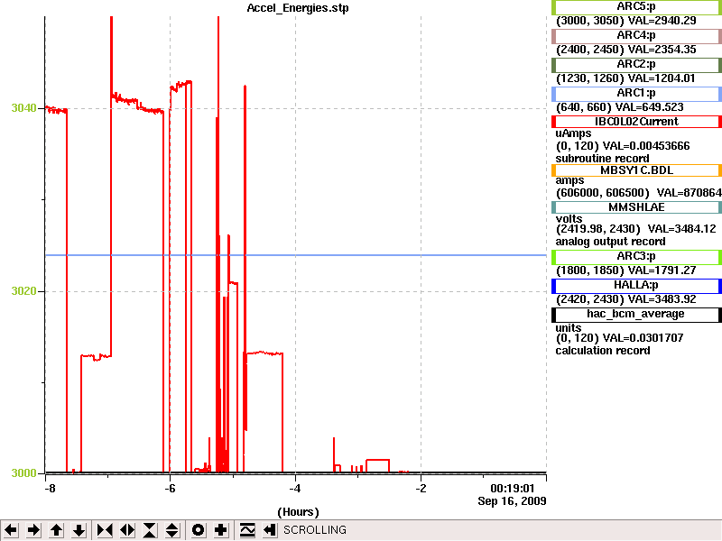This screenshot has height=541, width=722.
Task: Zoom in horizontally with the inward-triangles bowtie icon
Action: coord(105,530)
